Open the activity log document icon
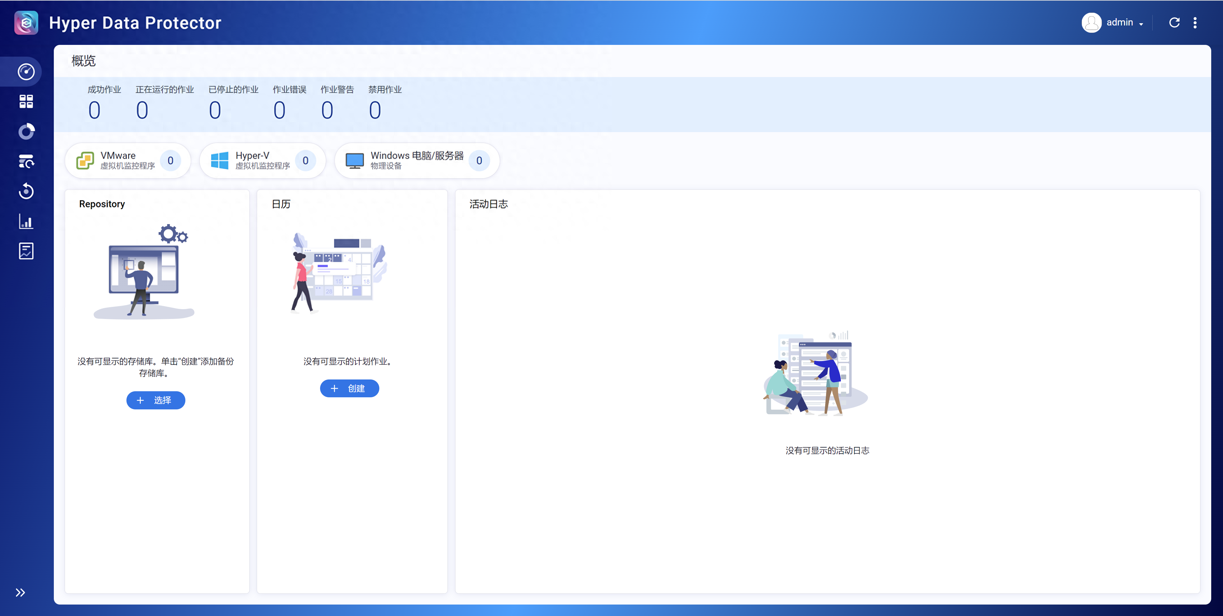This screenshot has height=616, width=1223. pyautogui.click(x=26, y=251)
